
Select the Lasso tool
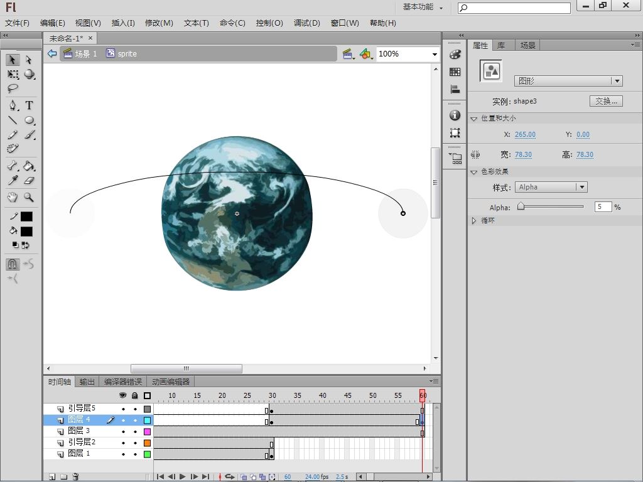tap(13, 88)
